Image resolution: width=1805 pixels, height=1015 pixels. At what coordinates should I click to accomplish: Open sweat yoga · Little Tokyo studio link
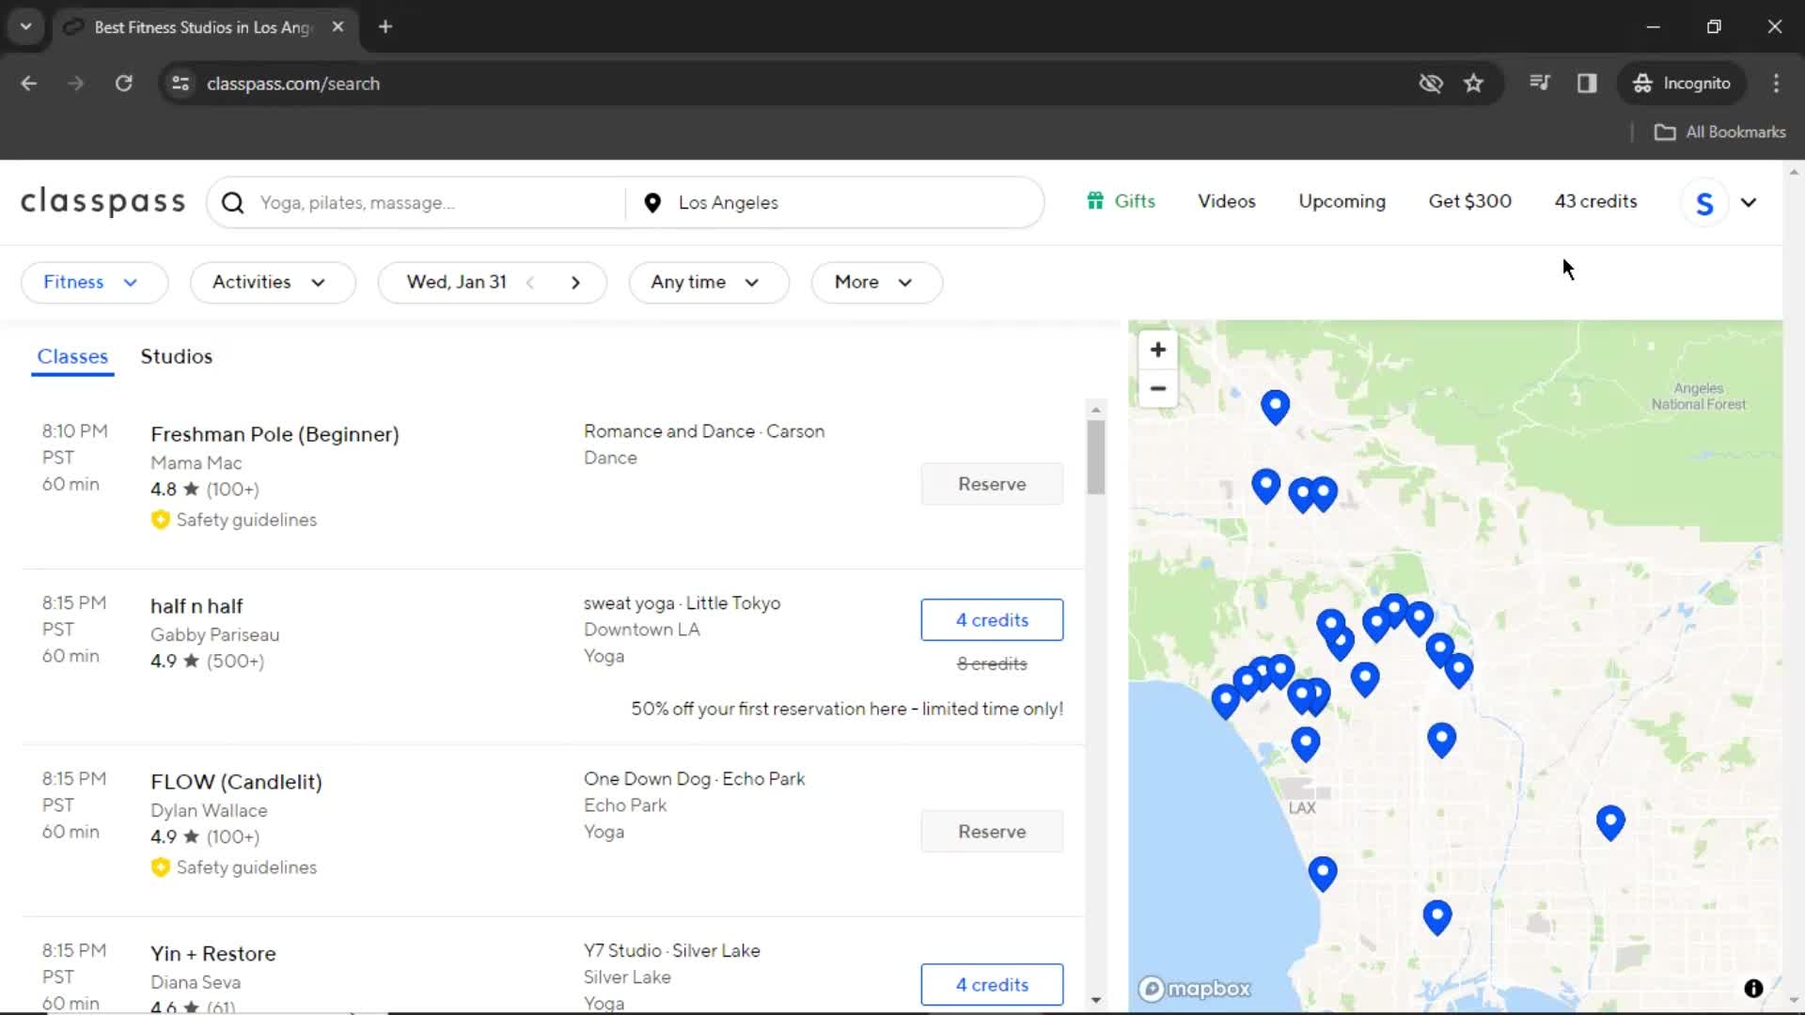click(682, 603)
